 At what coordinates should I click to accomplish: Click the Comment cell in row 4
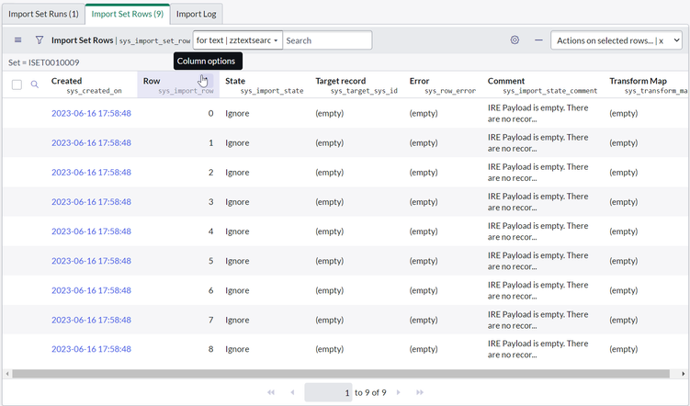(537, 231)
